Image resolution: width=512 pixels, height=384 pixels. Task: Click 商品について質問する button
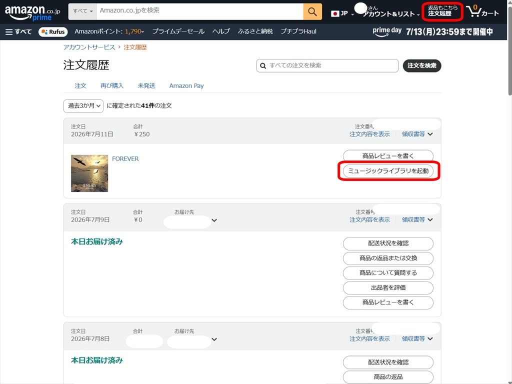click(x=388, y=273)
